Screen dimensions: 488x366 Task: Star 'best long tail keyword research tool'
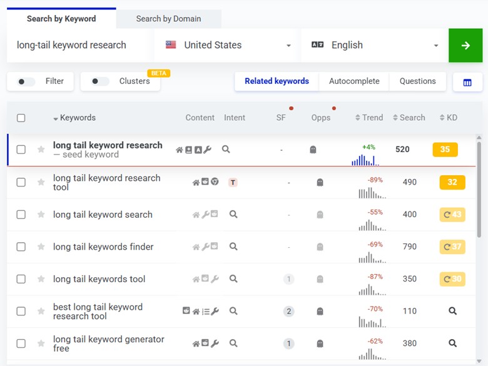pos(41,311)
